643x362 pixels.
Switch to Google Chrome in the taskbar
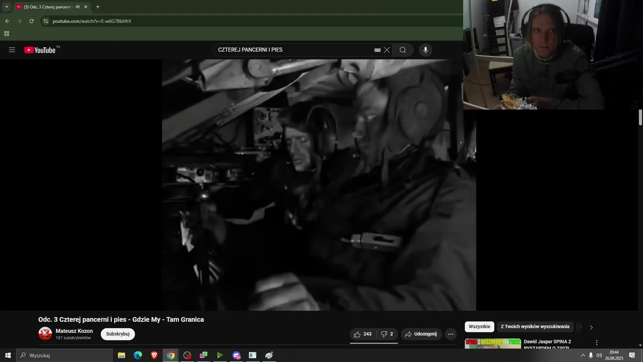171,355
